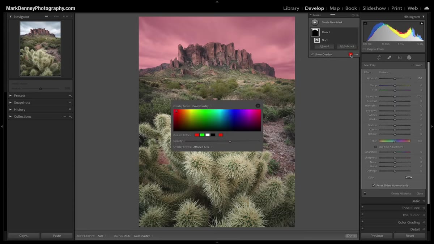
Task: Click the highlight clipping indicator in Histogram
Action: tap(422, 23)
